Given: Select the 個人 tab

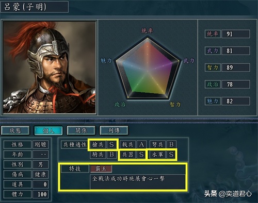Looking at the screenshot, I should [x=49, y=131].
